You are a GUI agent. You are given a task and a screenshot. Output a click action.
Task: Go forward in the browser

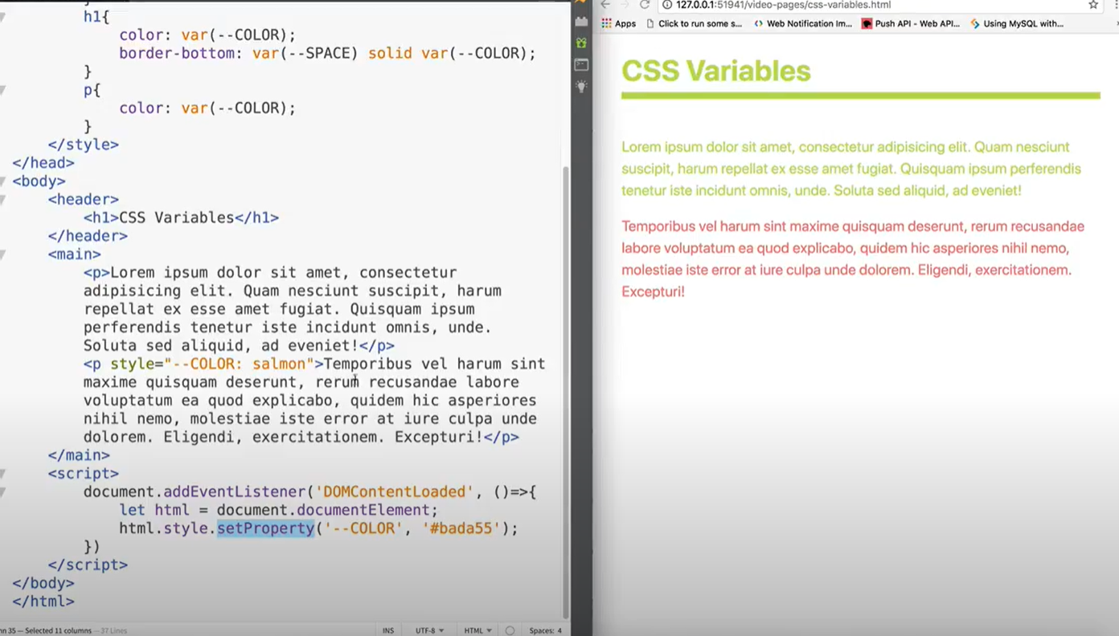point(625,5)
